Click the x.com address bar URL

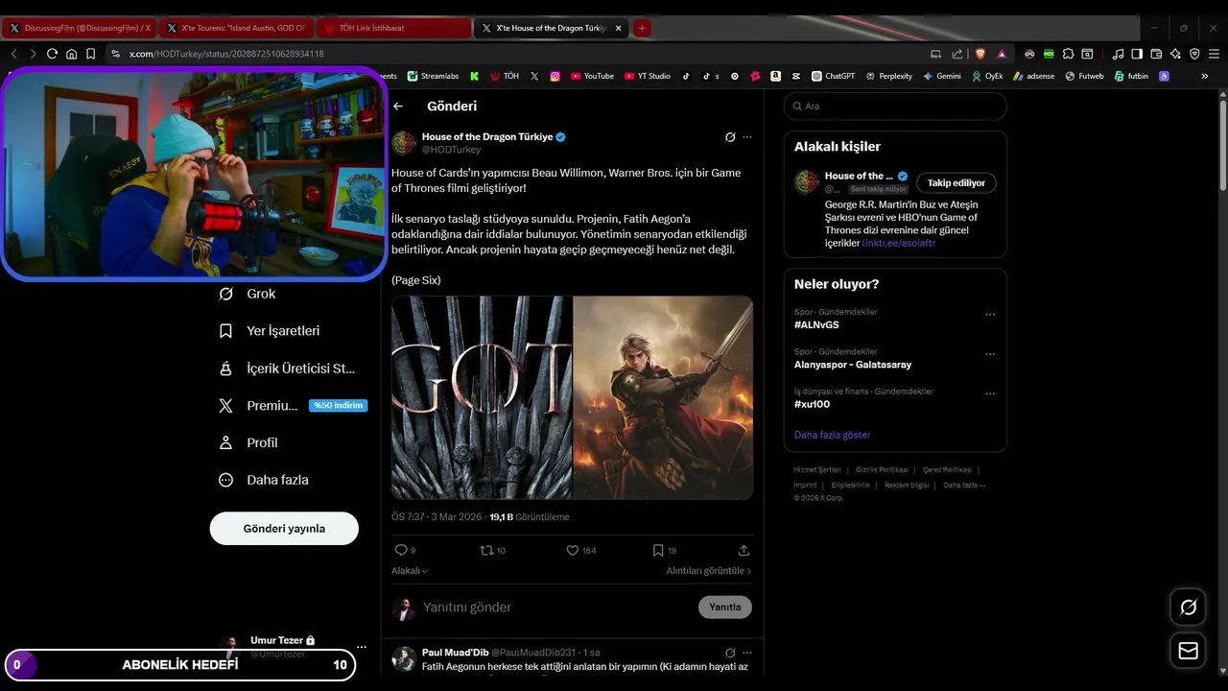click(226, 54)
